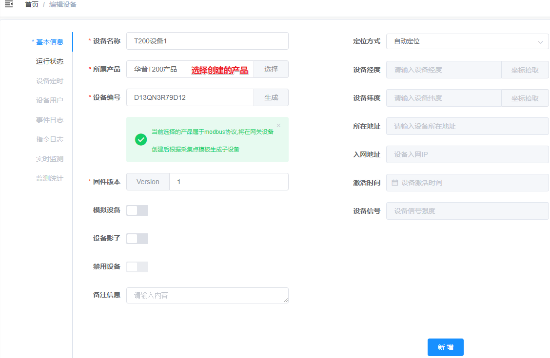Focus the 设备名称 input field
550x358 pixels.
tap(207, 41)
